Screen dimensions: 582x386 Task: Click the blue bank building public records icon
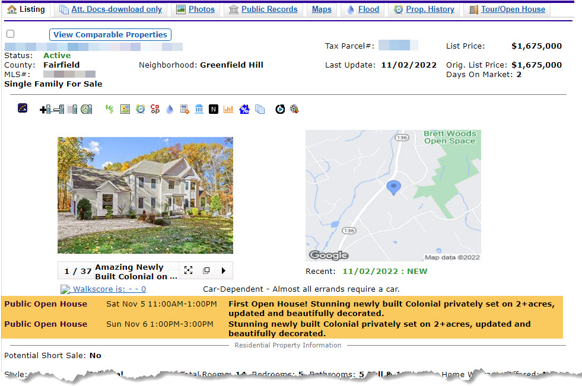pos(199,109)
